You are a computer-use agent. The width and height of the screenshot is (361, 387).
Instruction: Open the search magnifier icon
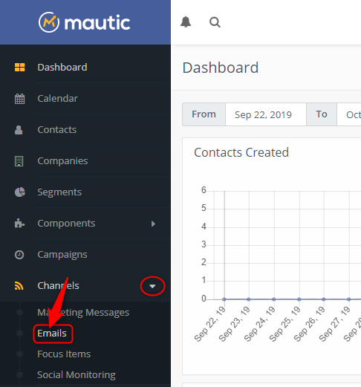click(215, 22)
